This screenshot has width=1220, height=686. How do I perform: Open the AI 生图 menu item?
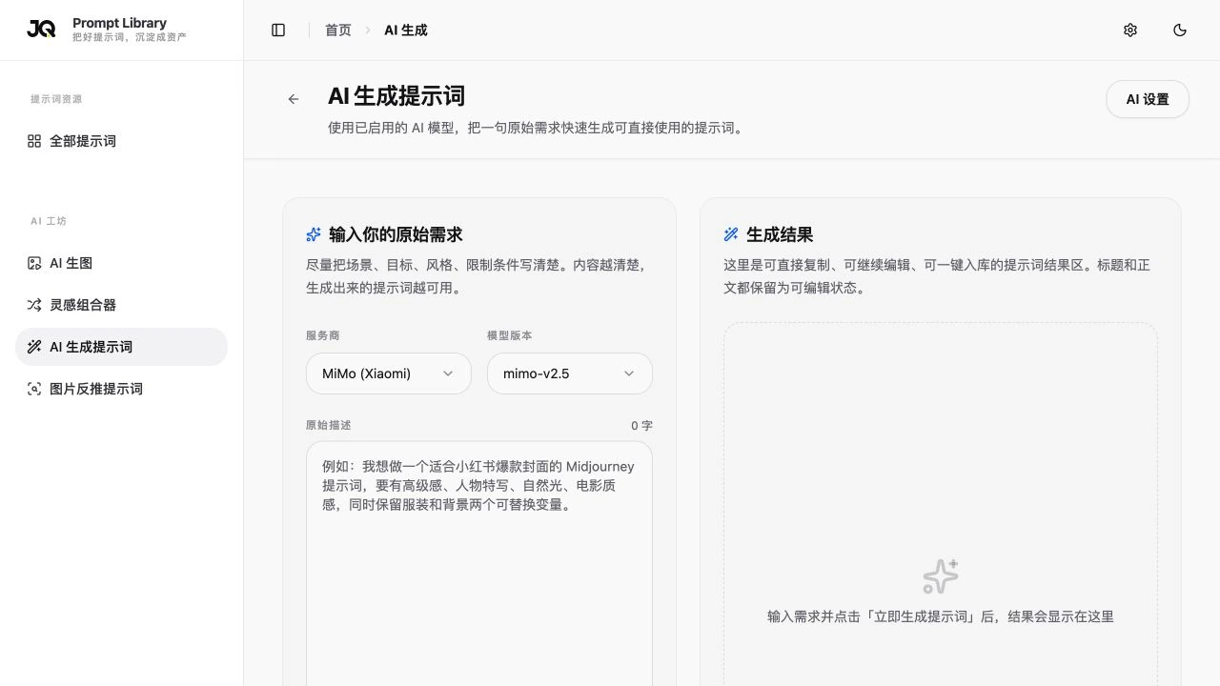(x=121, y=263)
